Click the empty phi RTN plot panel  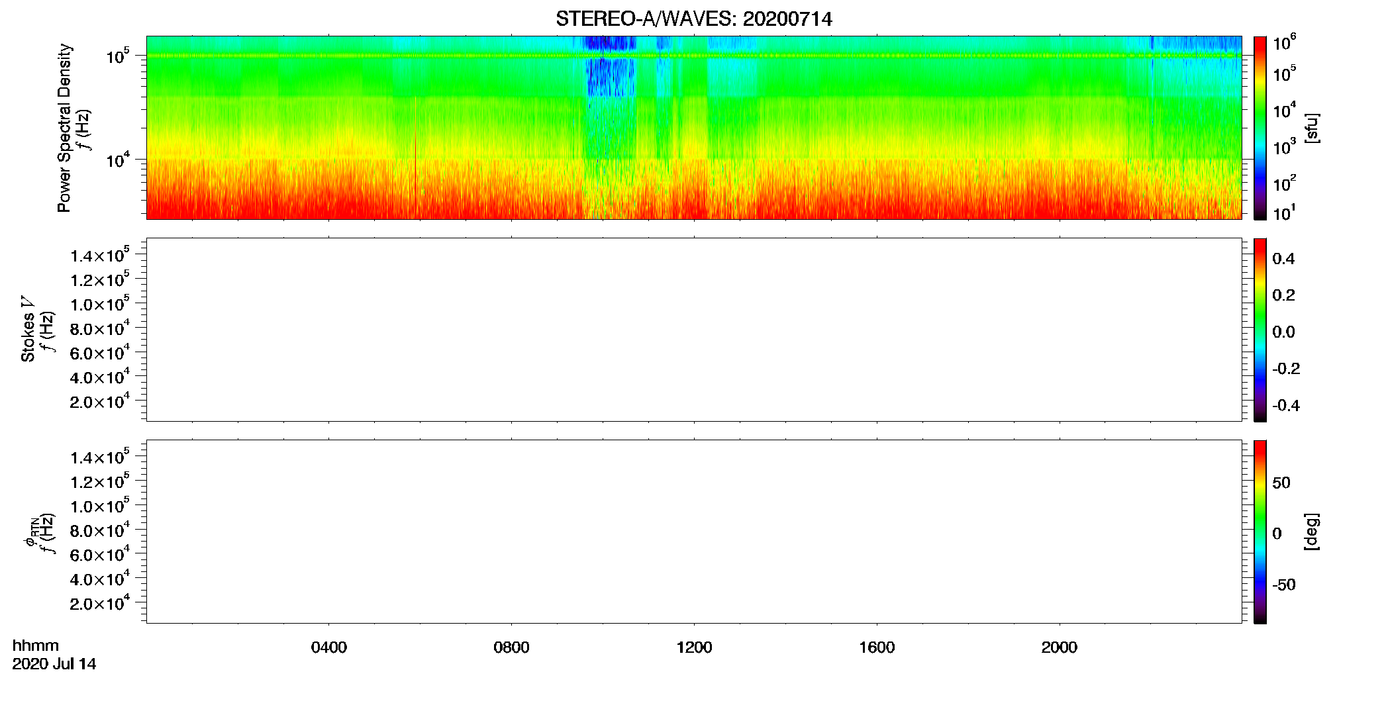(x=693, y=532)
